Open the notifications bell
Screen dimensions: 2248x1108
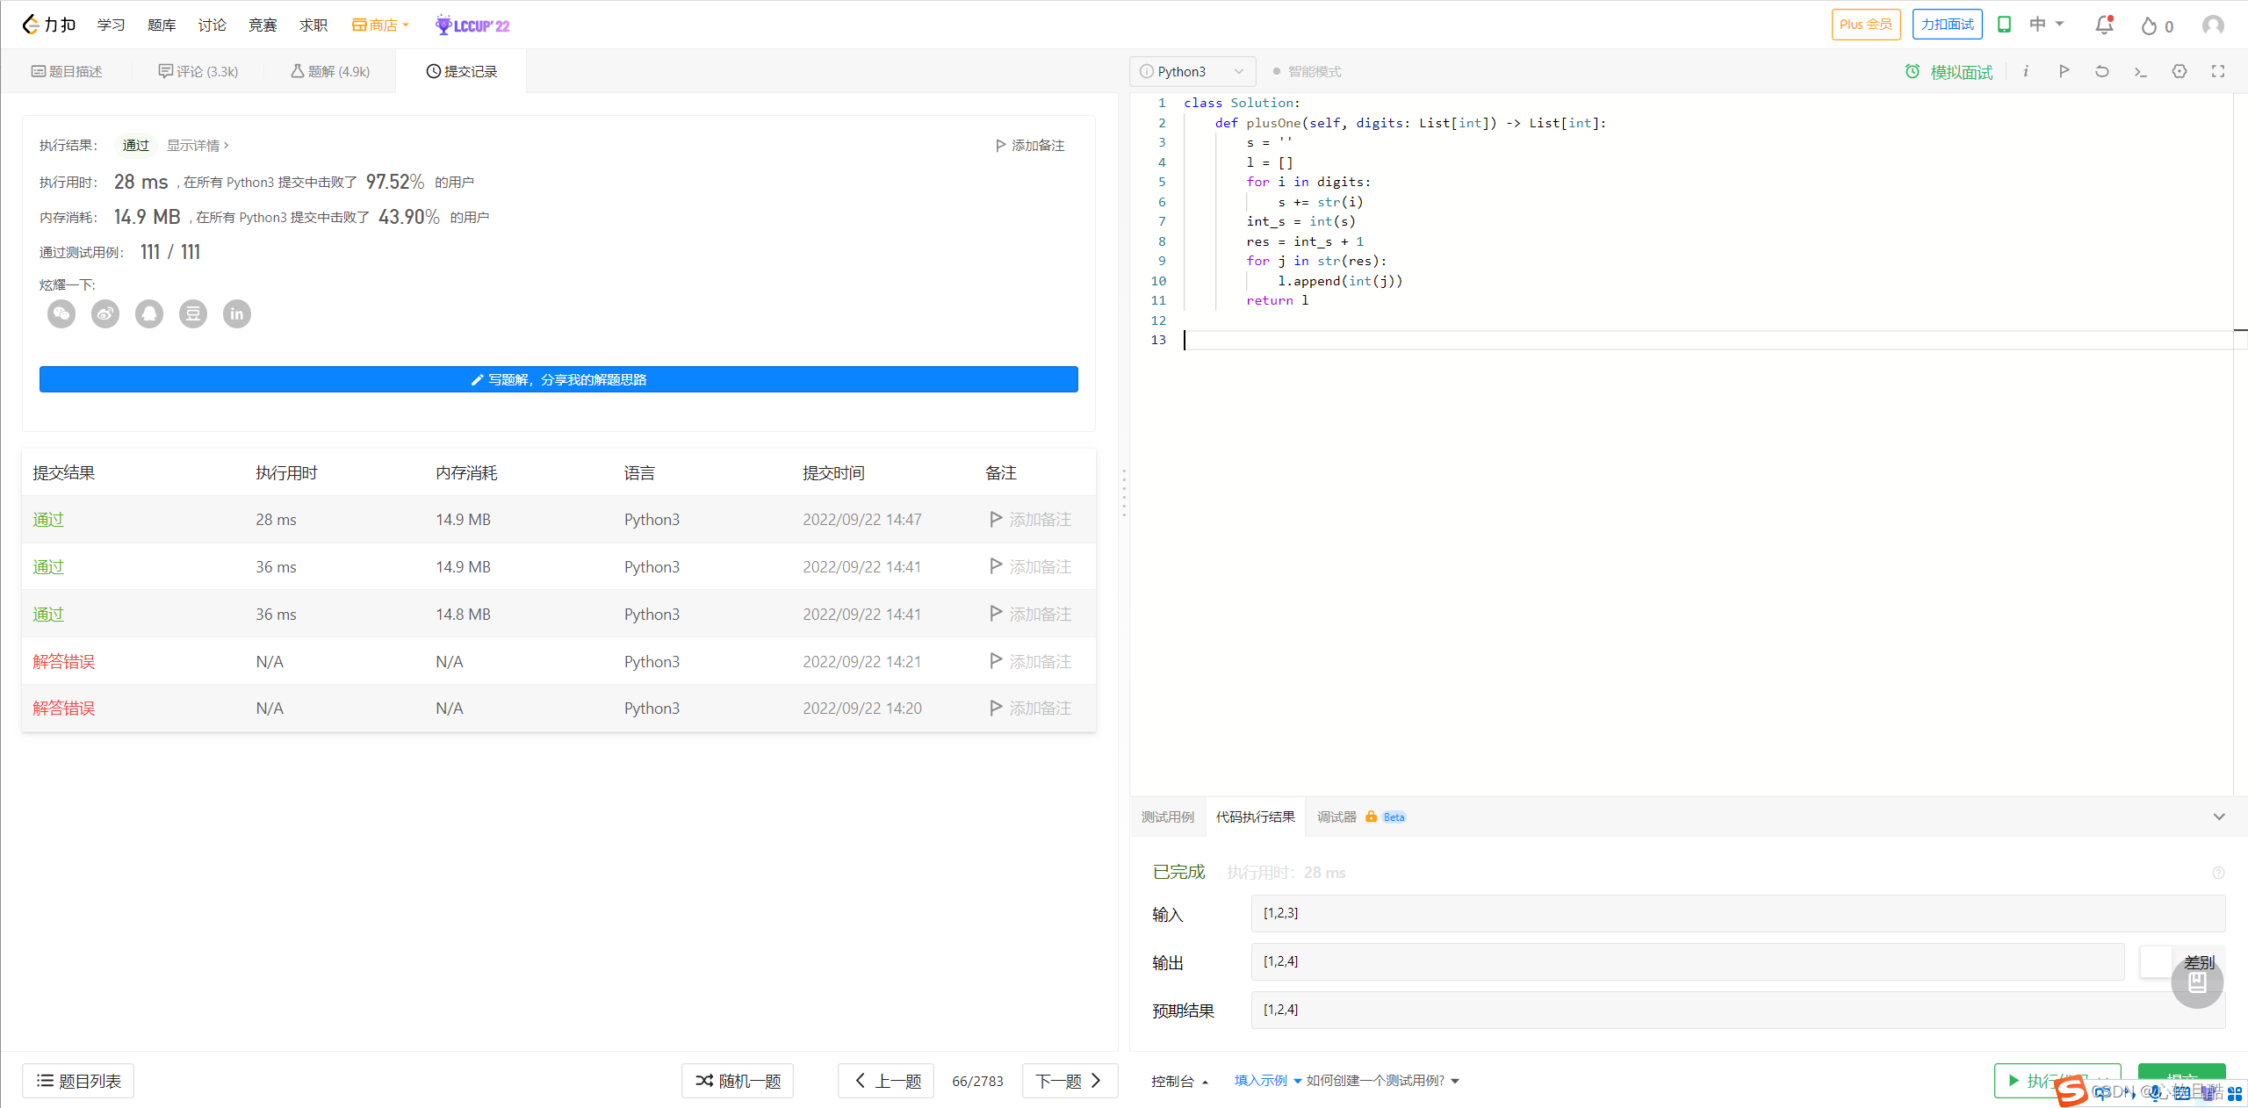click(x=2104, y=25)
